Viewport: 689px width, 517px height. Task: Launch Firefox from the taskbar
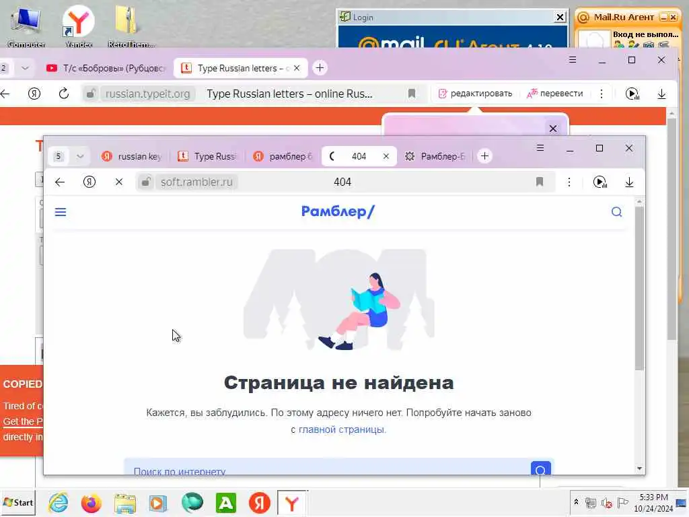pos(92,503)
